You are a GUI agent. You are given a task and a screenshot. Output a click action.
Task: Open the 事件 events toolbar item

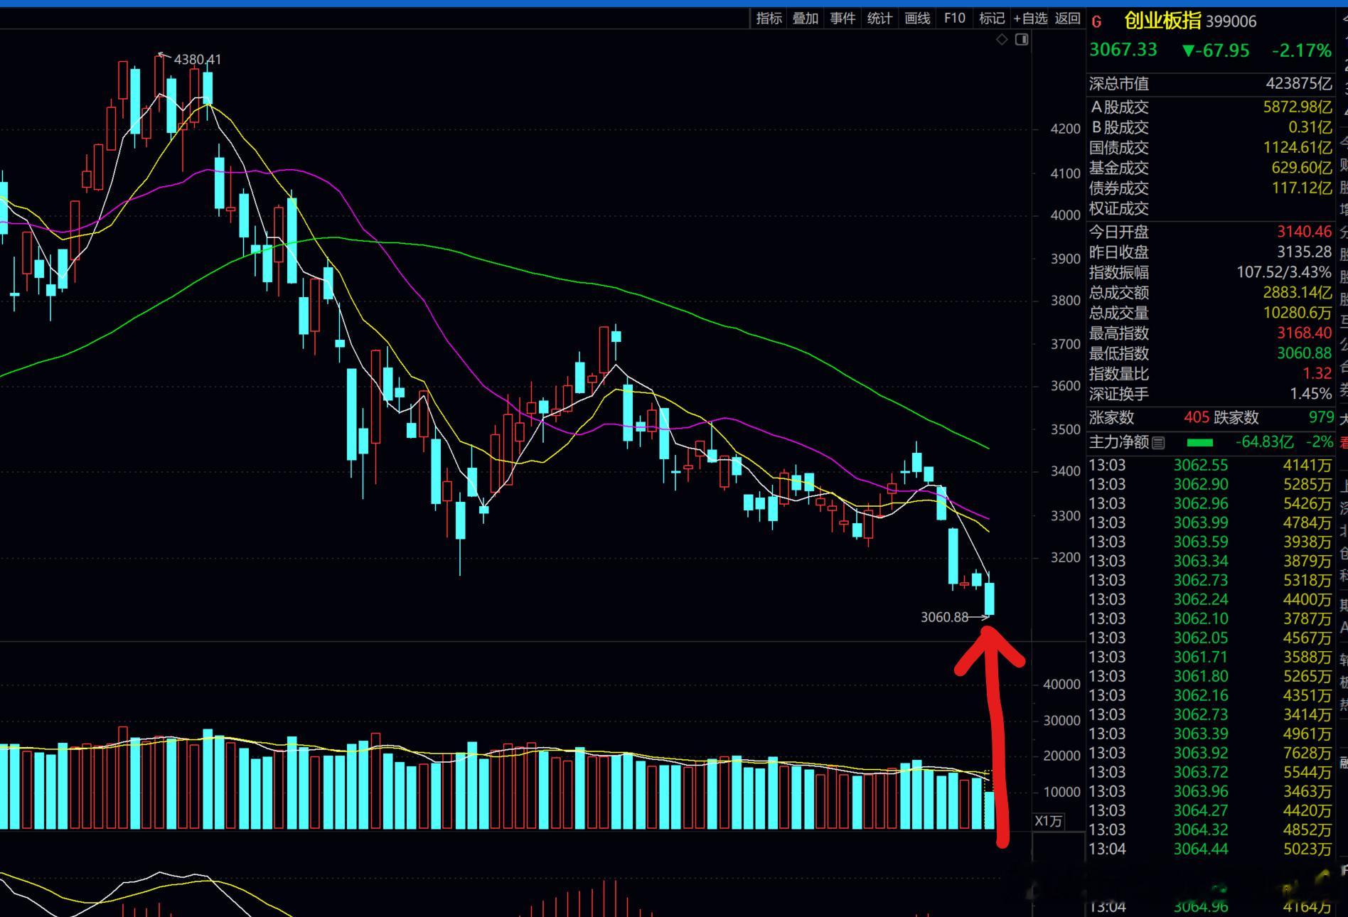pyautogui.click(x=842, y=18)
